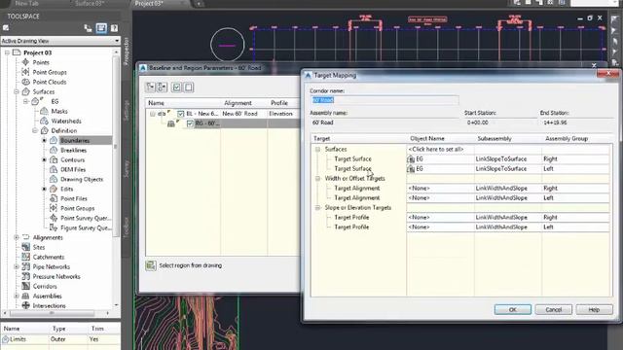Click the small pencil-edit icon below Toolspace title
Viewport: 623px width, 350px height.
coord(6,28)
